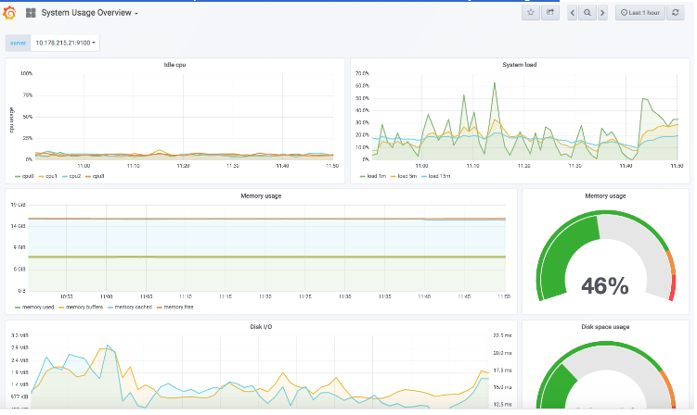Open the Disk I/O panel title menu
697x415 pixels.
click(x=261, y=327)
